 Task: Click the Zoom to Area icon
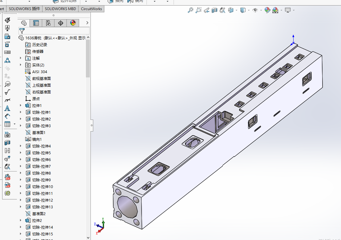pyautogui.click(x=198, y=10)
